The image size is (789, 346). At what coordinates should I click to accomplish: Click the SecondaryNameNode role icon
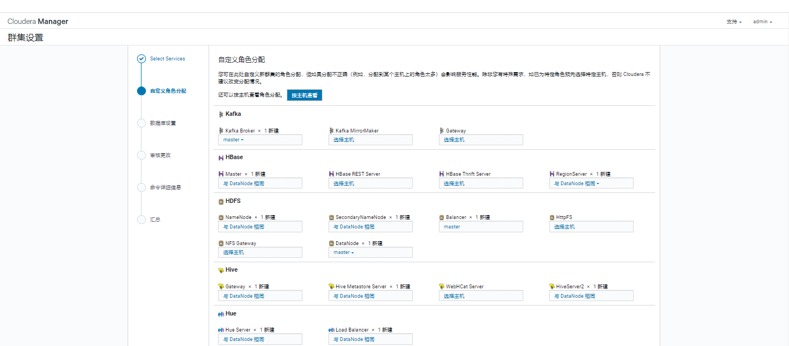click(331, 217)
